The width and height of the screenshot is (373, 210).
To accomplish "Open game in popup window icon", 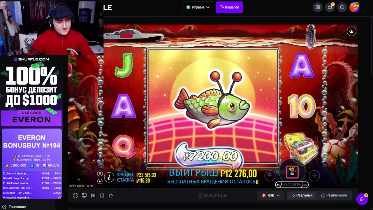I will pyautogui.click(x=84, y=195).
